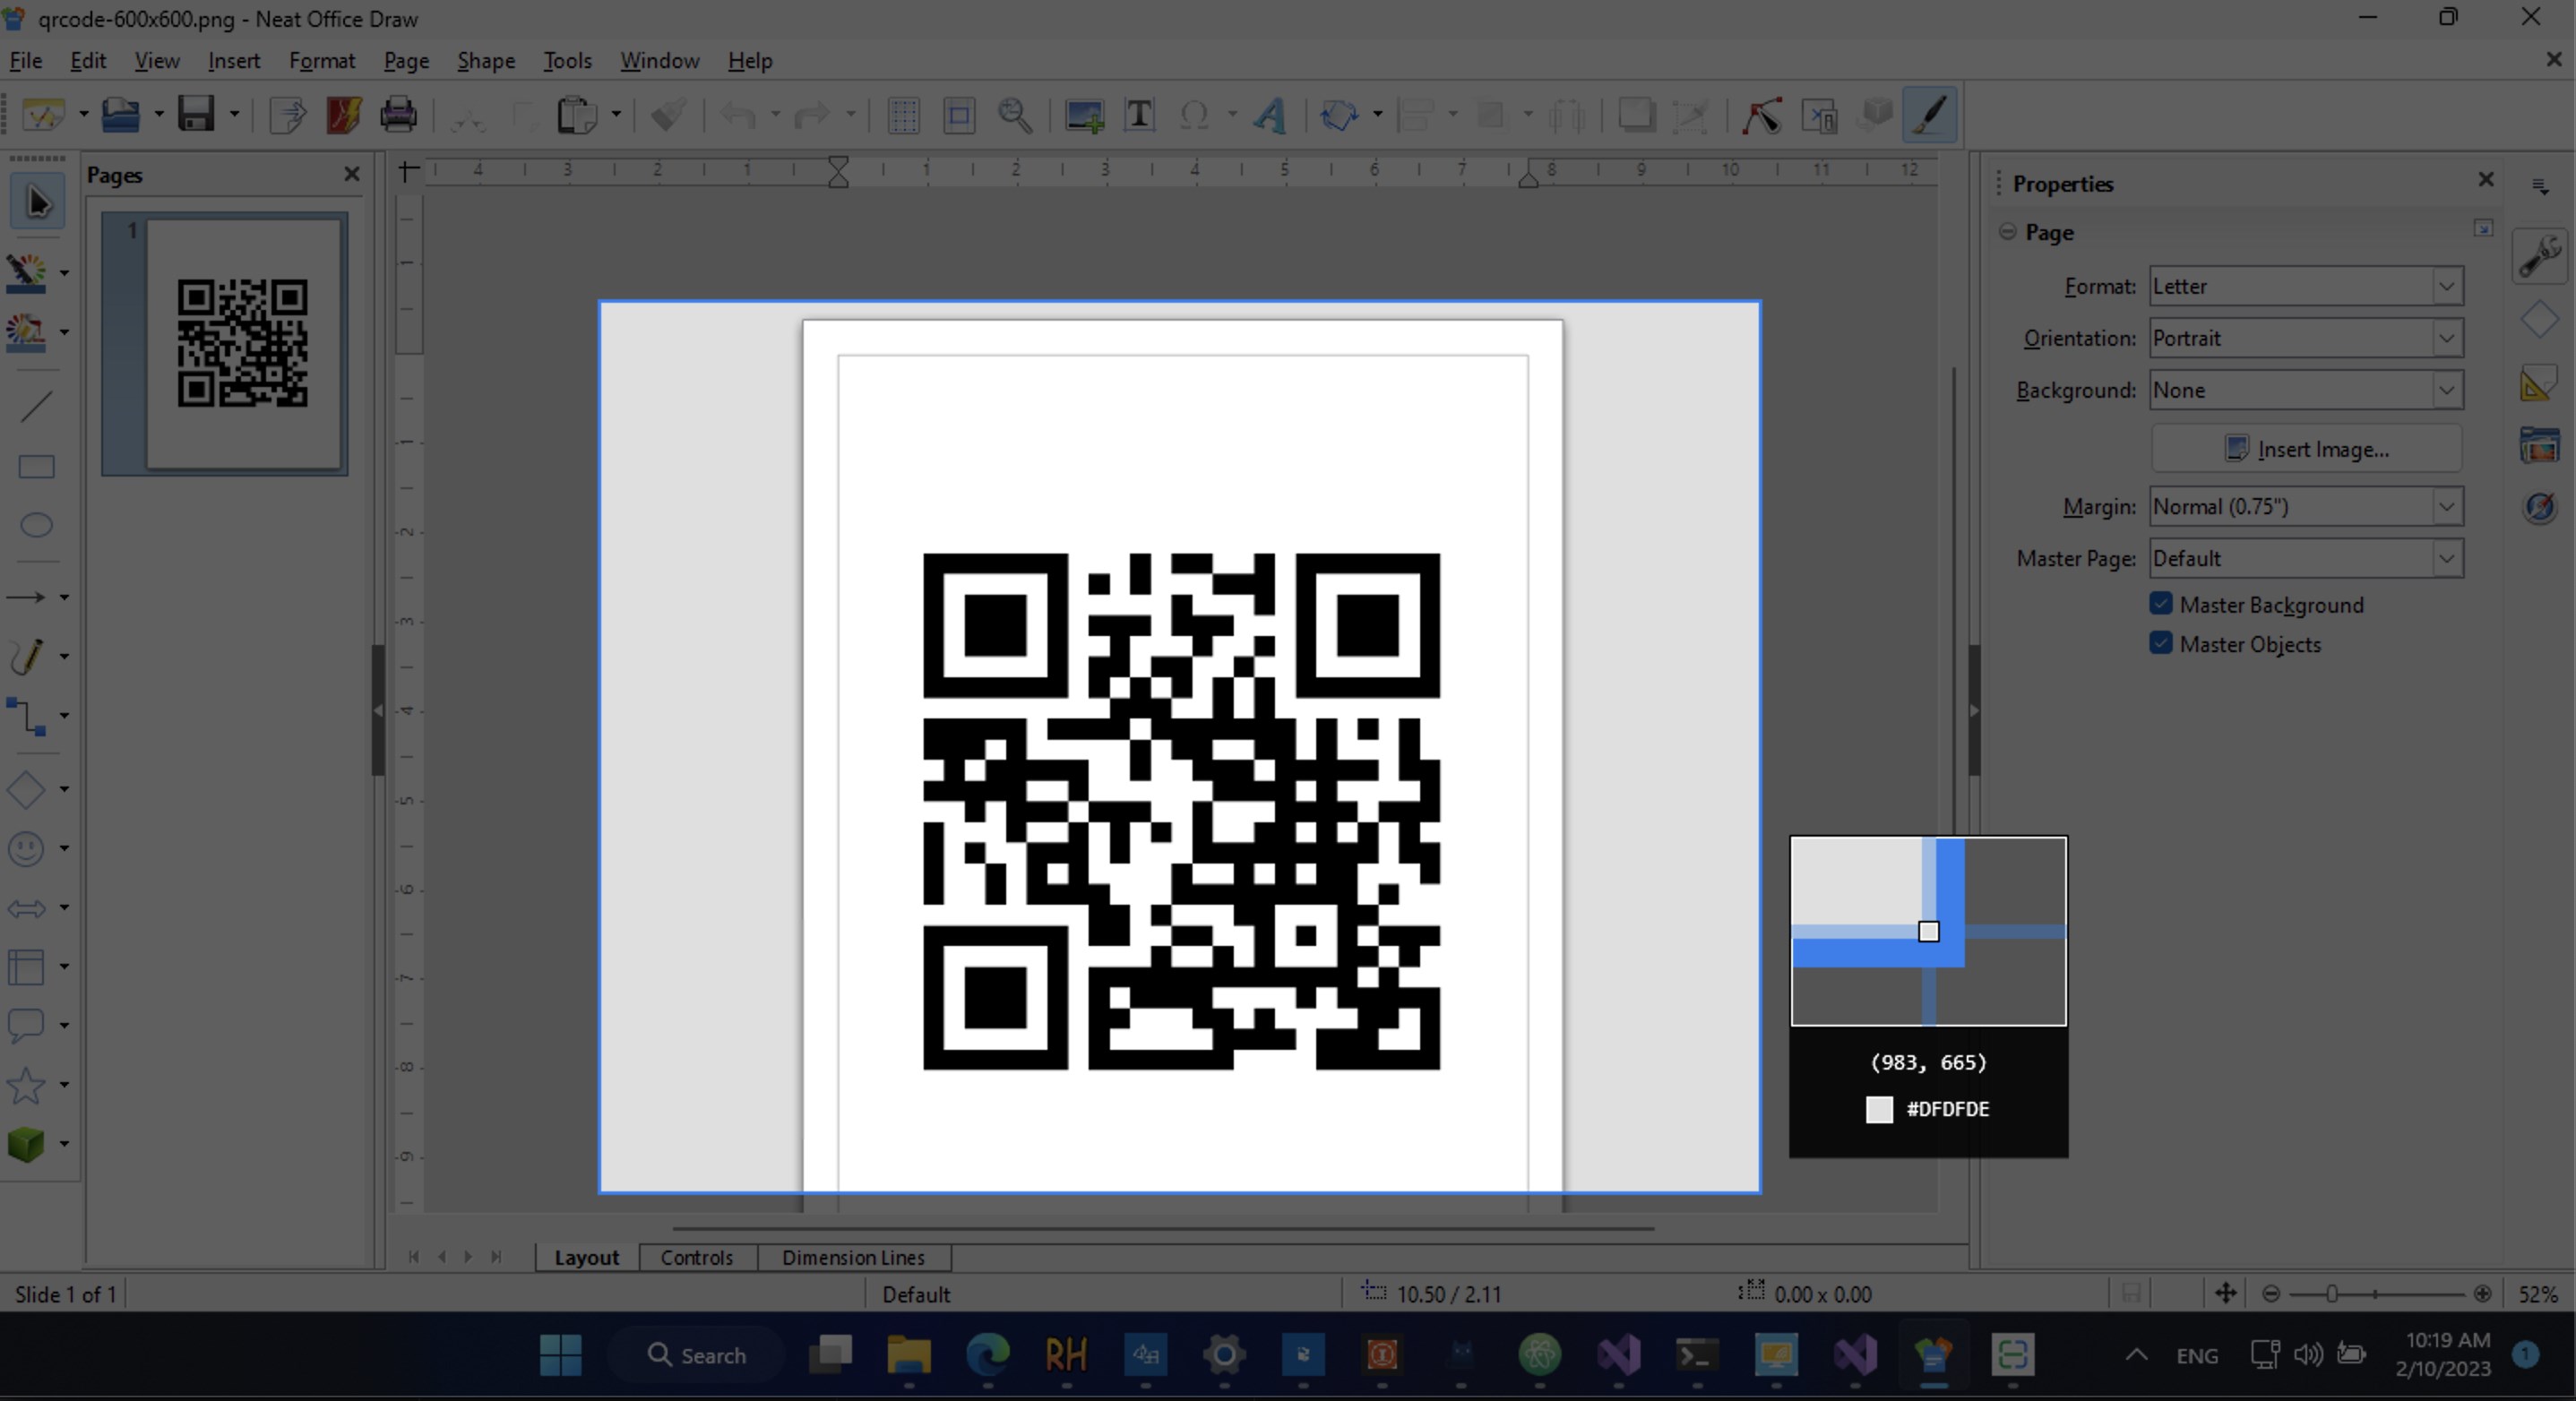Open the Gallery sidebar panel icon
The image size is (2576, 1401).
pyautogui.click(x=2539, y=445)
